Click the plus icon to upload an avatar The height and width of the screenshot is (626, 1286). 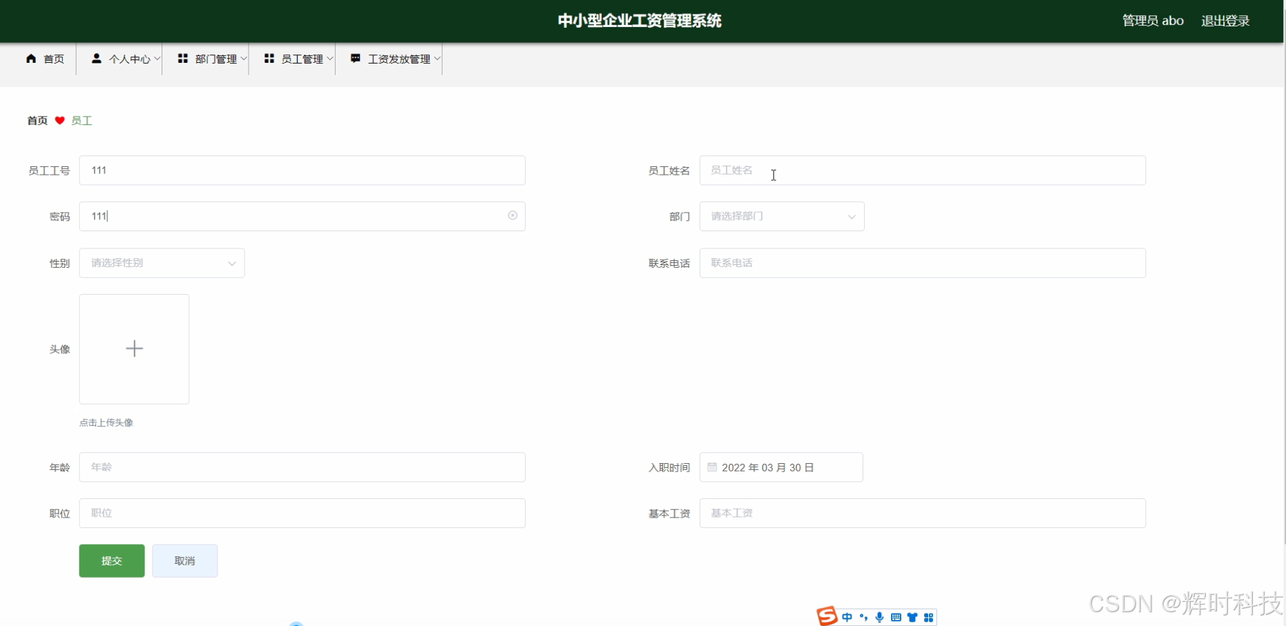tap(134, 349)
